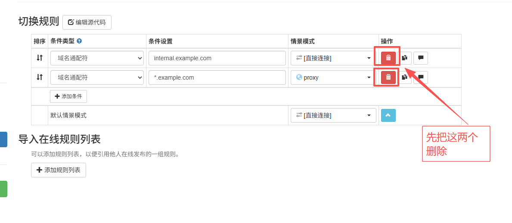The height and width of the screenshot is (223, 512).
Task: Click the green sidebar button at left edge
Action: point(3,189)
